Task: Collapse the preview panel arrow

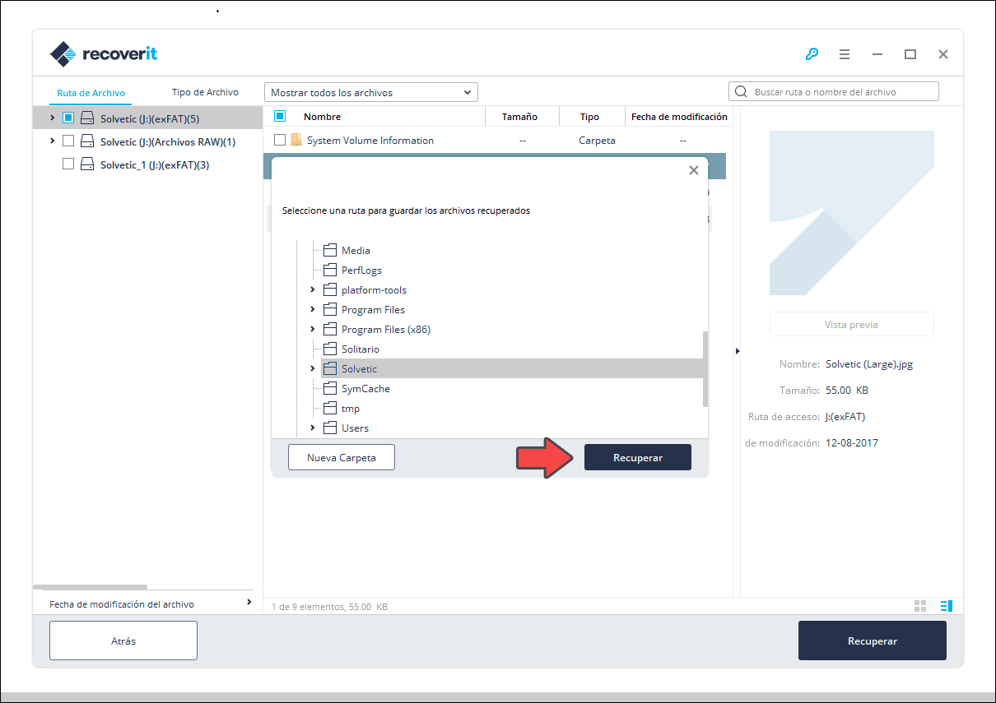Action: pos(737,351)
